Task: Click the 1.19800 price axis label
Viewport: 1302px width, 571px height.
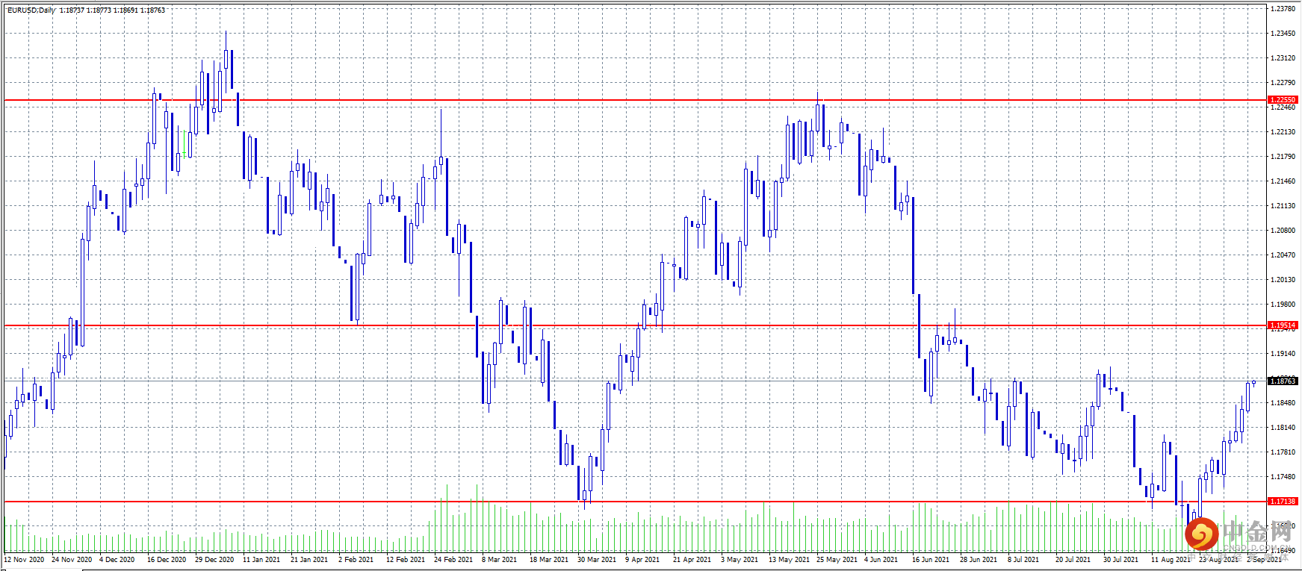Action: click(x=1283, y=305)
